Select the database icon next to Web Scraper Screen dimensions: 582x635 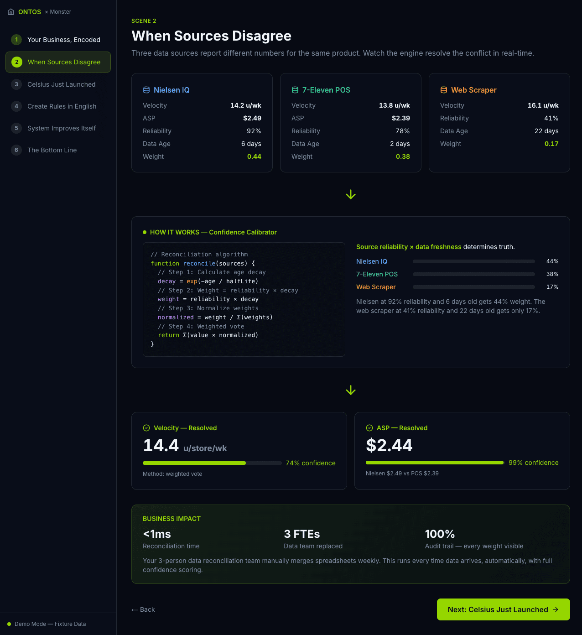point(443,90)
